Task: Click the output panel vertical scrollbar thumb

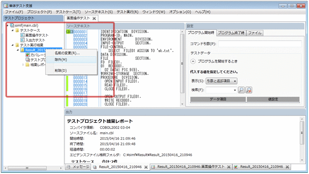Action: tap(302, 133)
